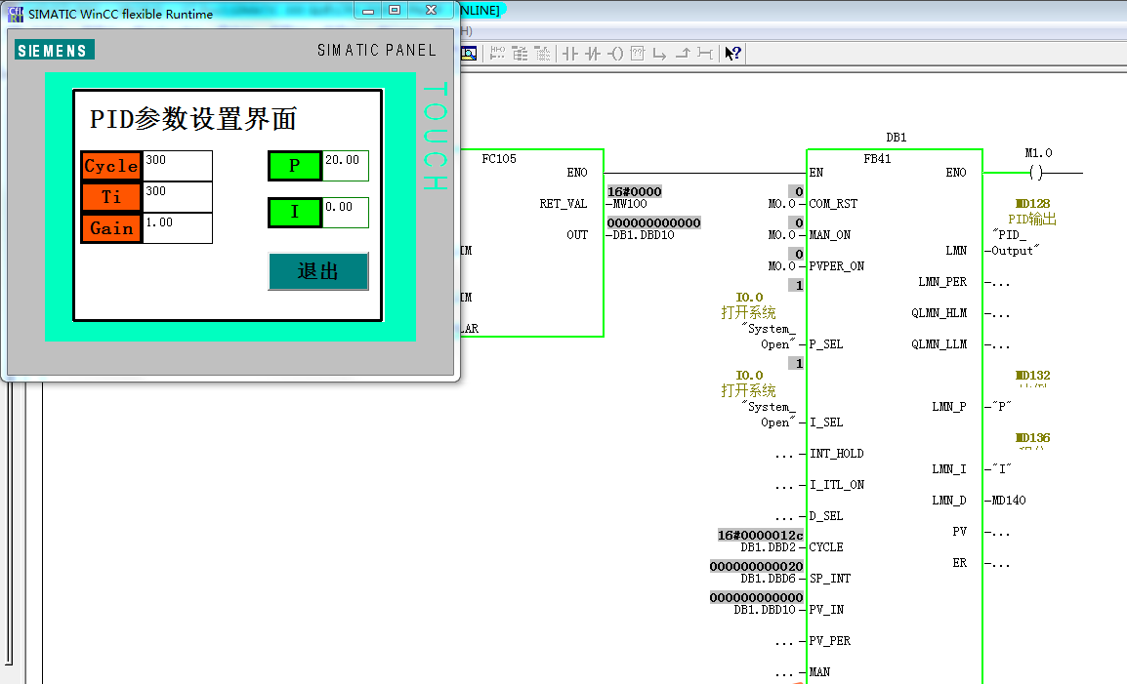This screenshot has height=684, width=1127.
Task: Click the FC105 block title
Action: coord(499,159)
